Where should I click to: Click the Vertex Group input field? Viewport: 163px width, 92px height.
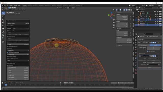153,65
